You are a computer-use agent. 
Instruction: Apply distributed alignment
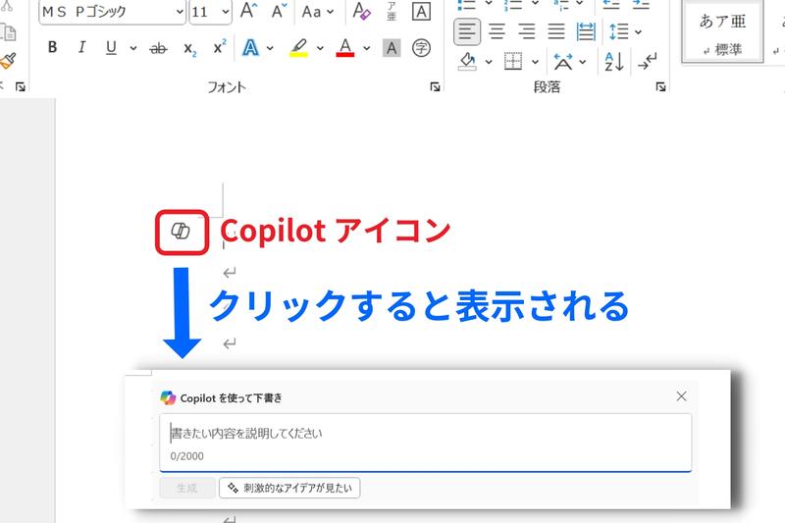tap(585, 31)
